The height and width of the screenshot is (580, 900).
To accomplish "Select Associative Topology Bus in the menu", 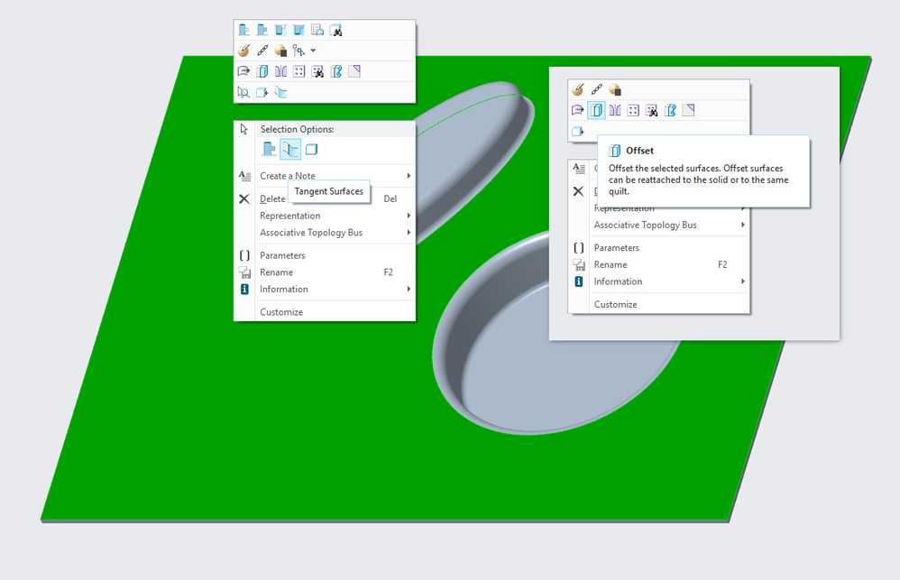I will point(311,232).
